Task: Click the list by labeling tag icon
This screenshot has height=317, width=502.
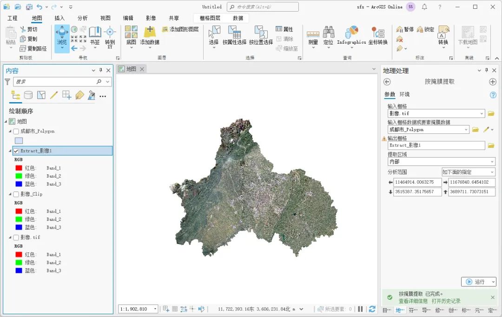Action: pos(79,95)
